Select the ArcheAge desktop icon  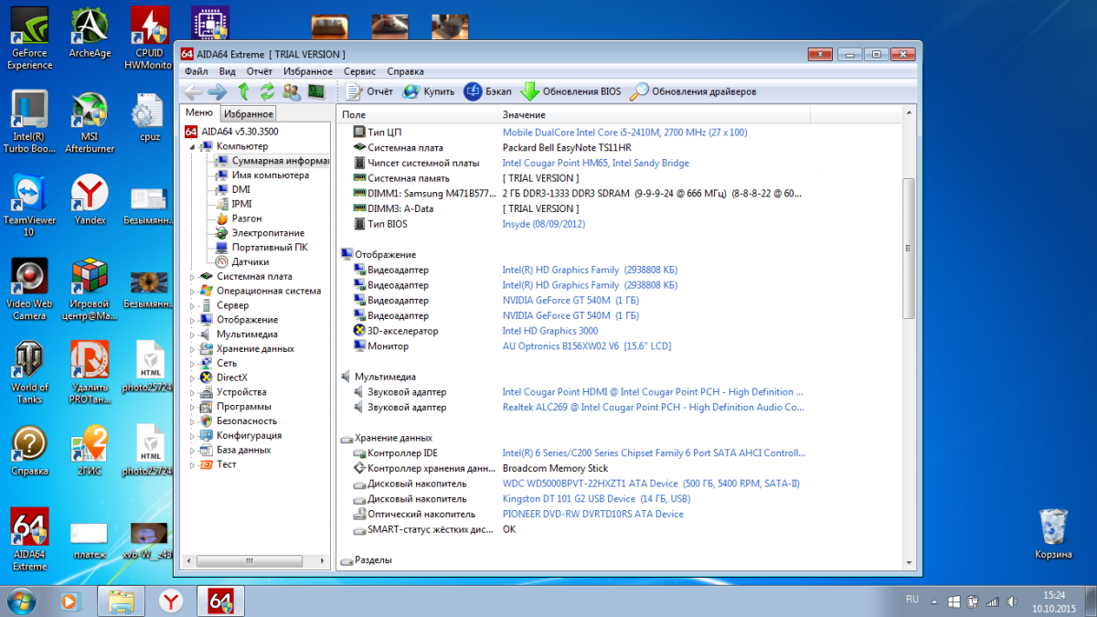tap(90, 35)
